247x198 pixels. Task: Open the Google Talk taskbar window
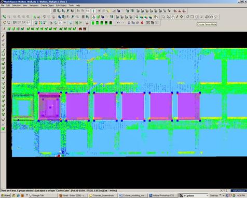point(43,195)
